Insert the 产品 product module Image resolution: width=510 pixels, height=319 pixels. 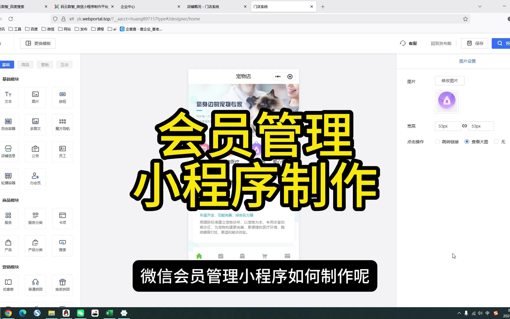8,246
